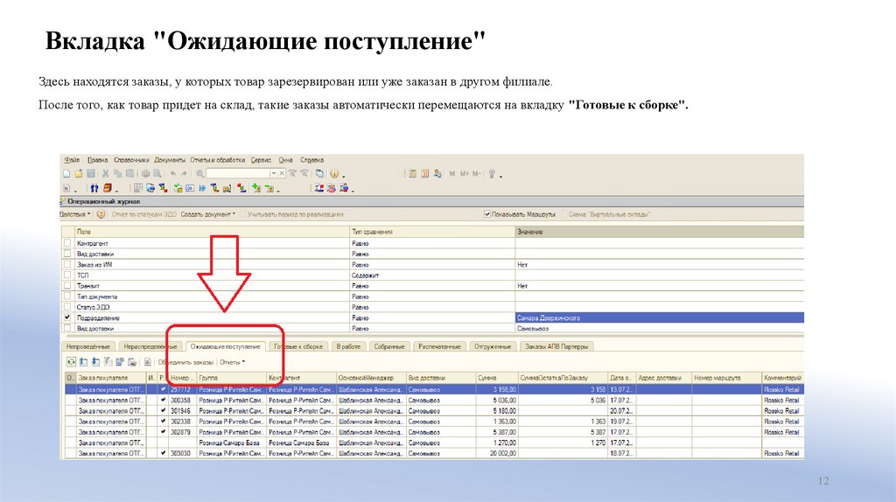Enable the ТСП filter checkbox
The image size is (896, 502).
click(67, 275)
